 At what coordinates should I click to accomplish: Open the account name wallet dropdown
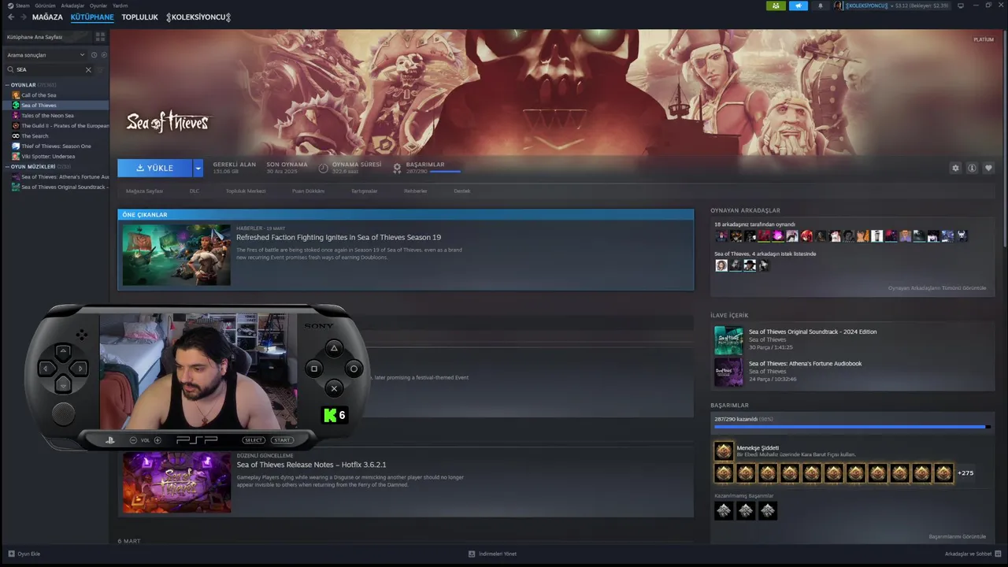(x=899, y=6)
